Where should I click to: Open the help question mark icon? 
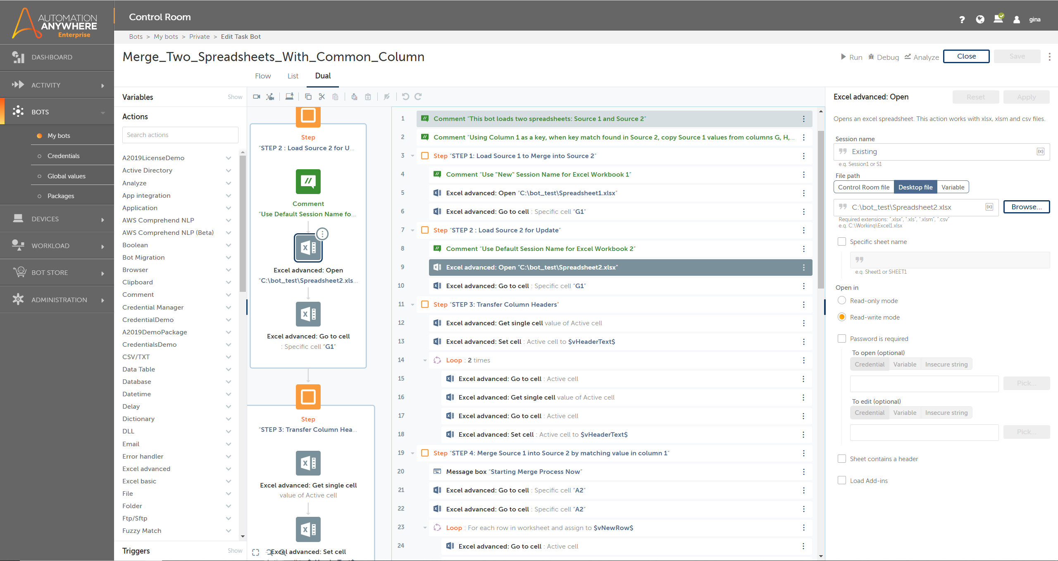coord(962,19)
